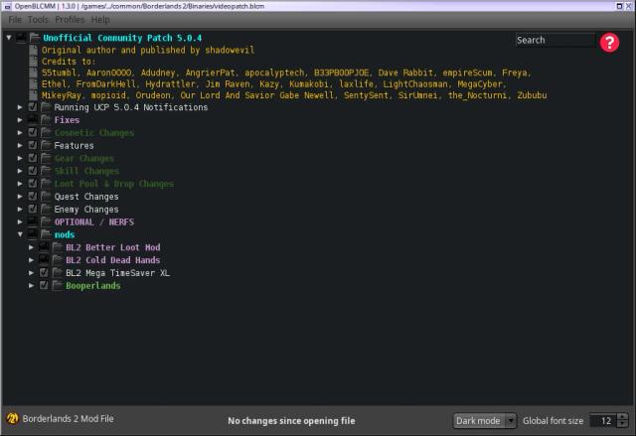Click the Fixes folder icon
This screenshot has width=636, height=436.
pyautogui.click(x=46, y=120)
